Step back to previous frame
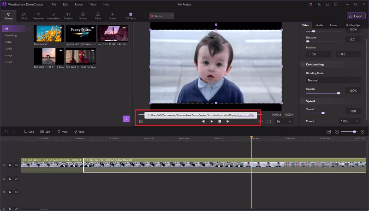369x211 pixels. (x=203, y=122)
